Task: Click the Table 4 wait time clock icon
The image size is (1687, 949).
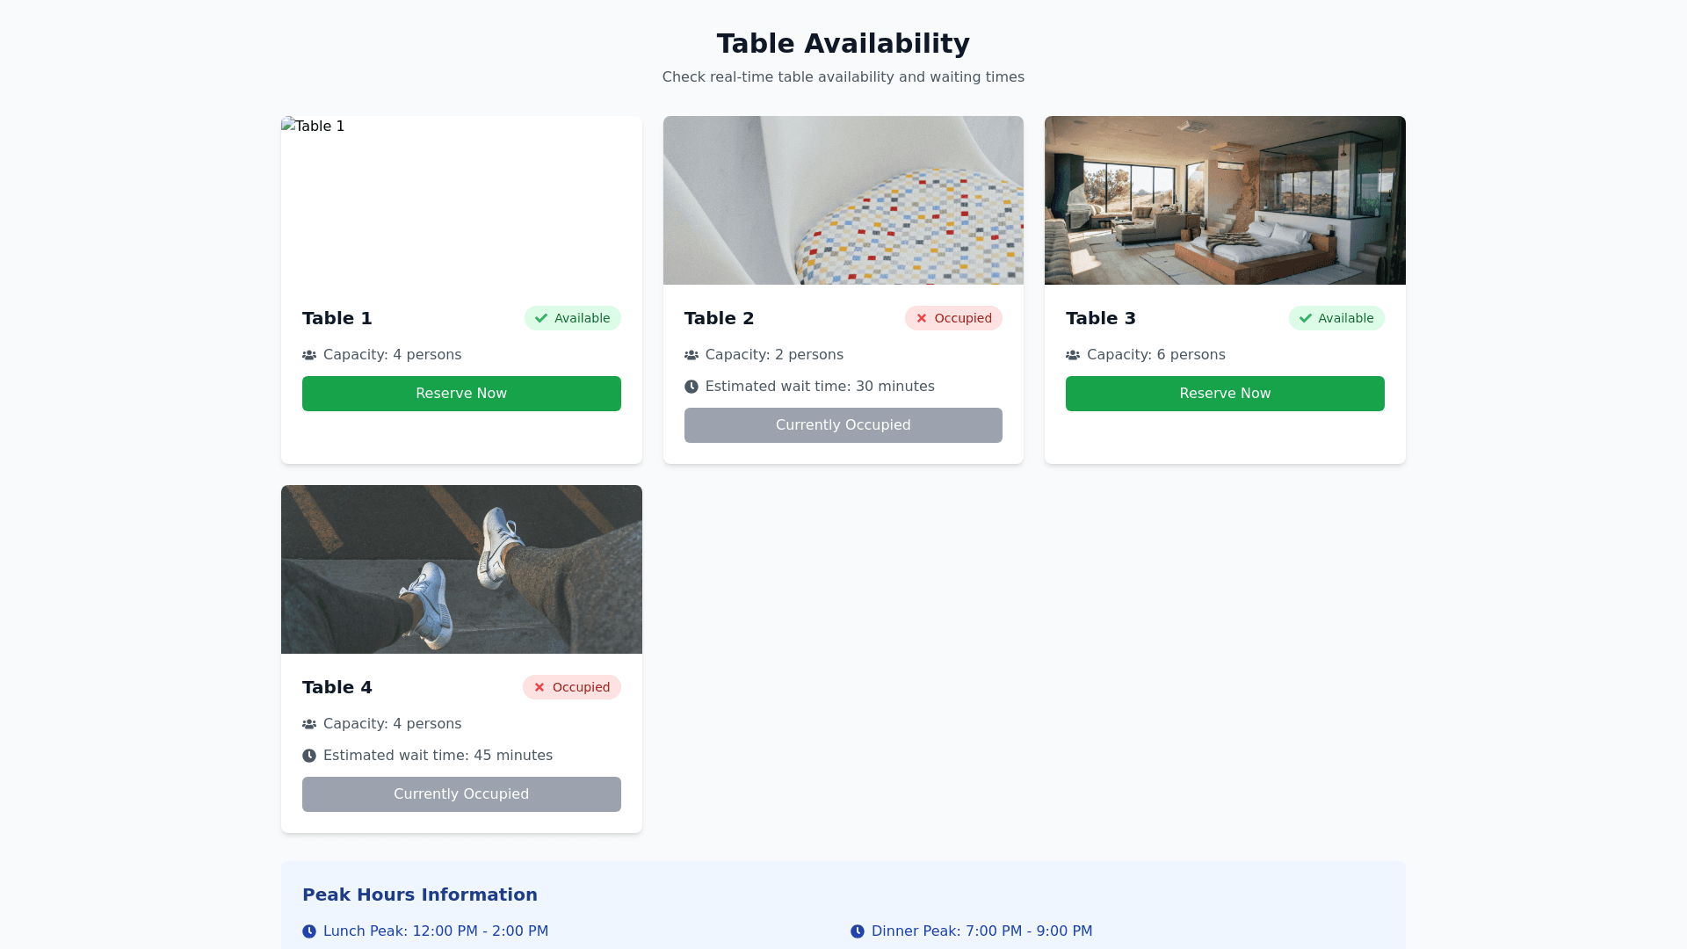Action: click(309, 756)
